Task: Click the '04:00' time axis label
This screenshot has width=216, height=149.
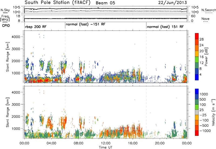Action: (51, 143)
